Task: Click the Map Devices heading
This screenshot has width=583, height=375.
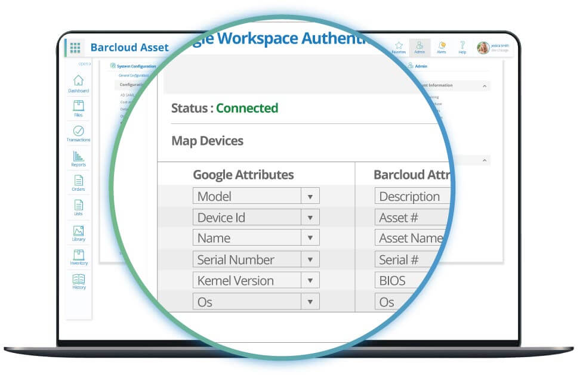Action: coord(208,141)
